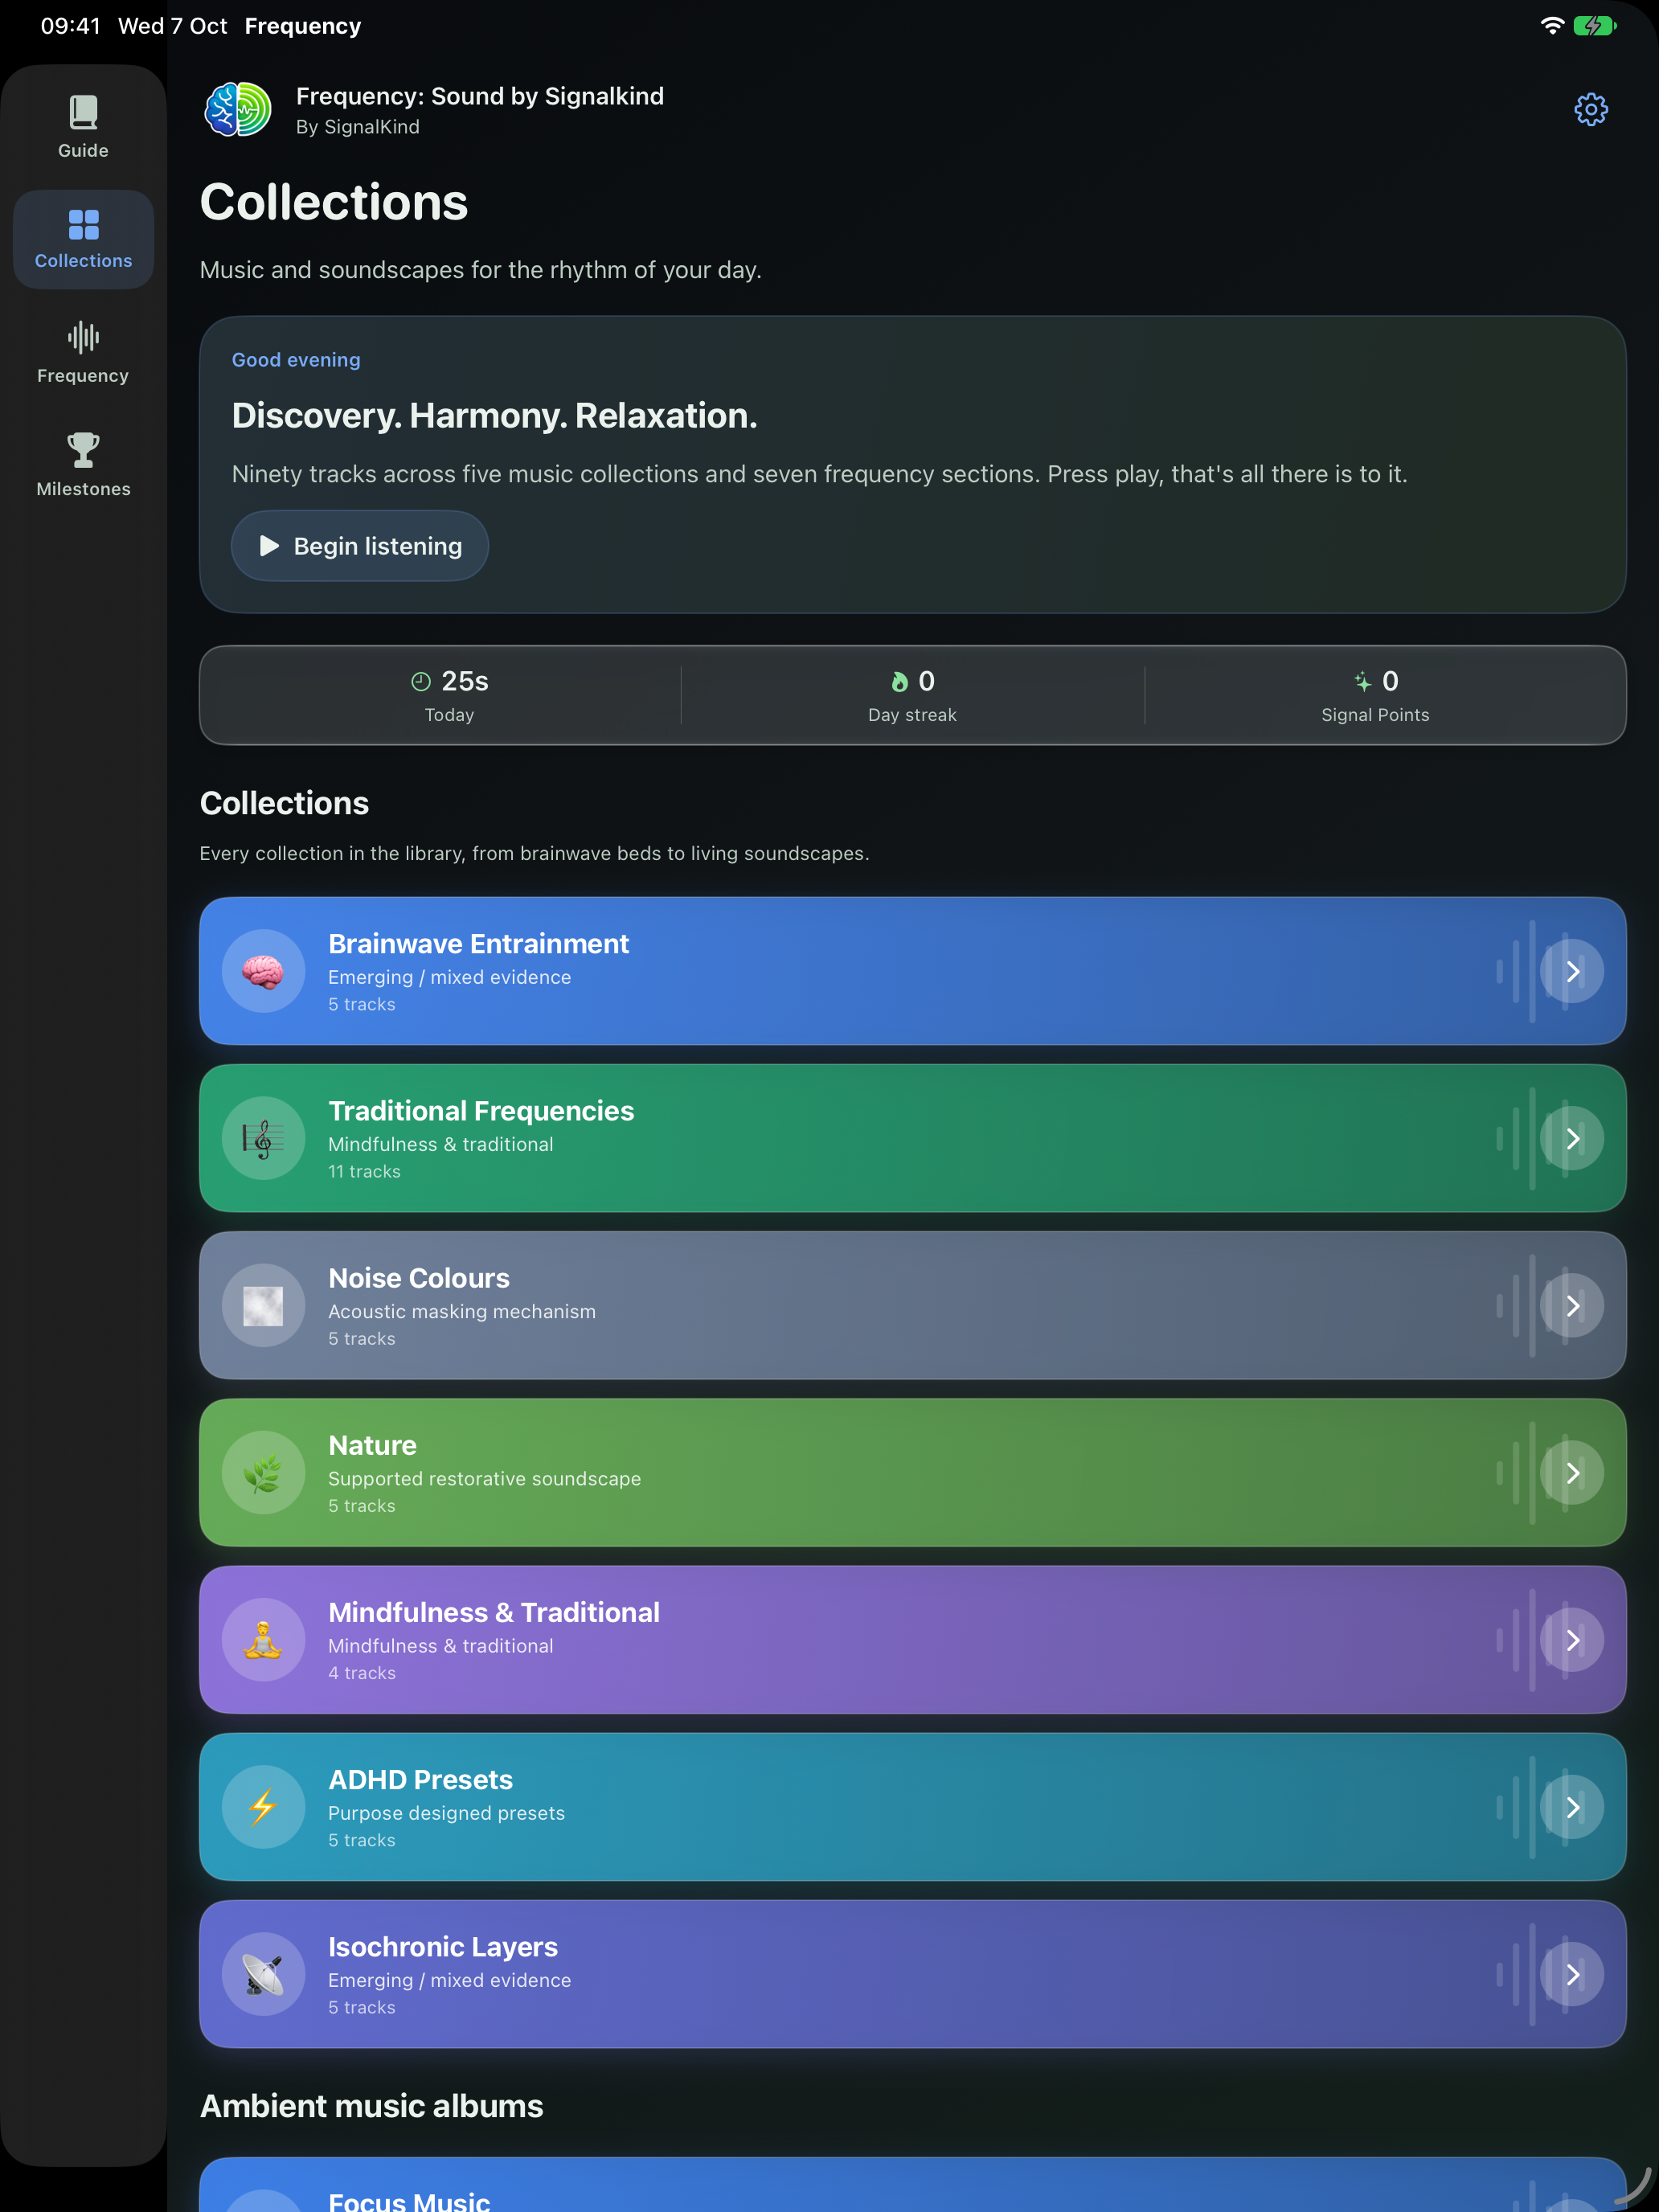Click the lightning bolt icon on ADHD Presets
The width and height of the screenshot is (1659, 2212).
pyautogui.click(x=263, y=1807)
